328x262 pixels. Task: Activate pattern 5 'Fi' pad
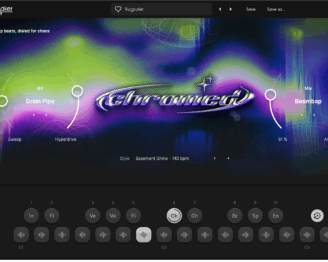(133, 215)
